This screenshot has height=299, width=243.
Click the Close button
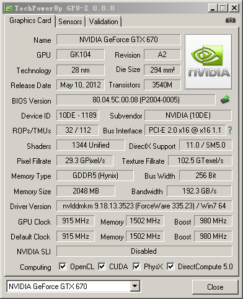tap(215, 287)
